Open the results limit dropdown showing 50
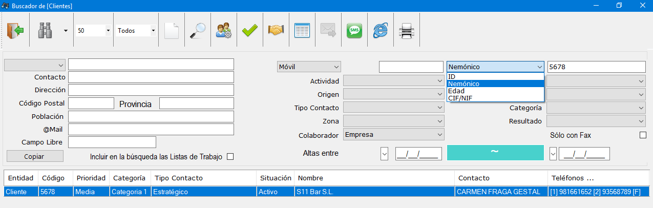Screen dimensions: 653x208 coord(108,31)
